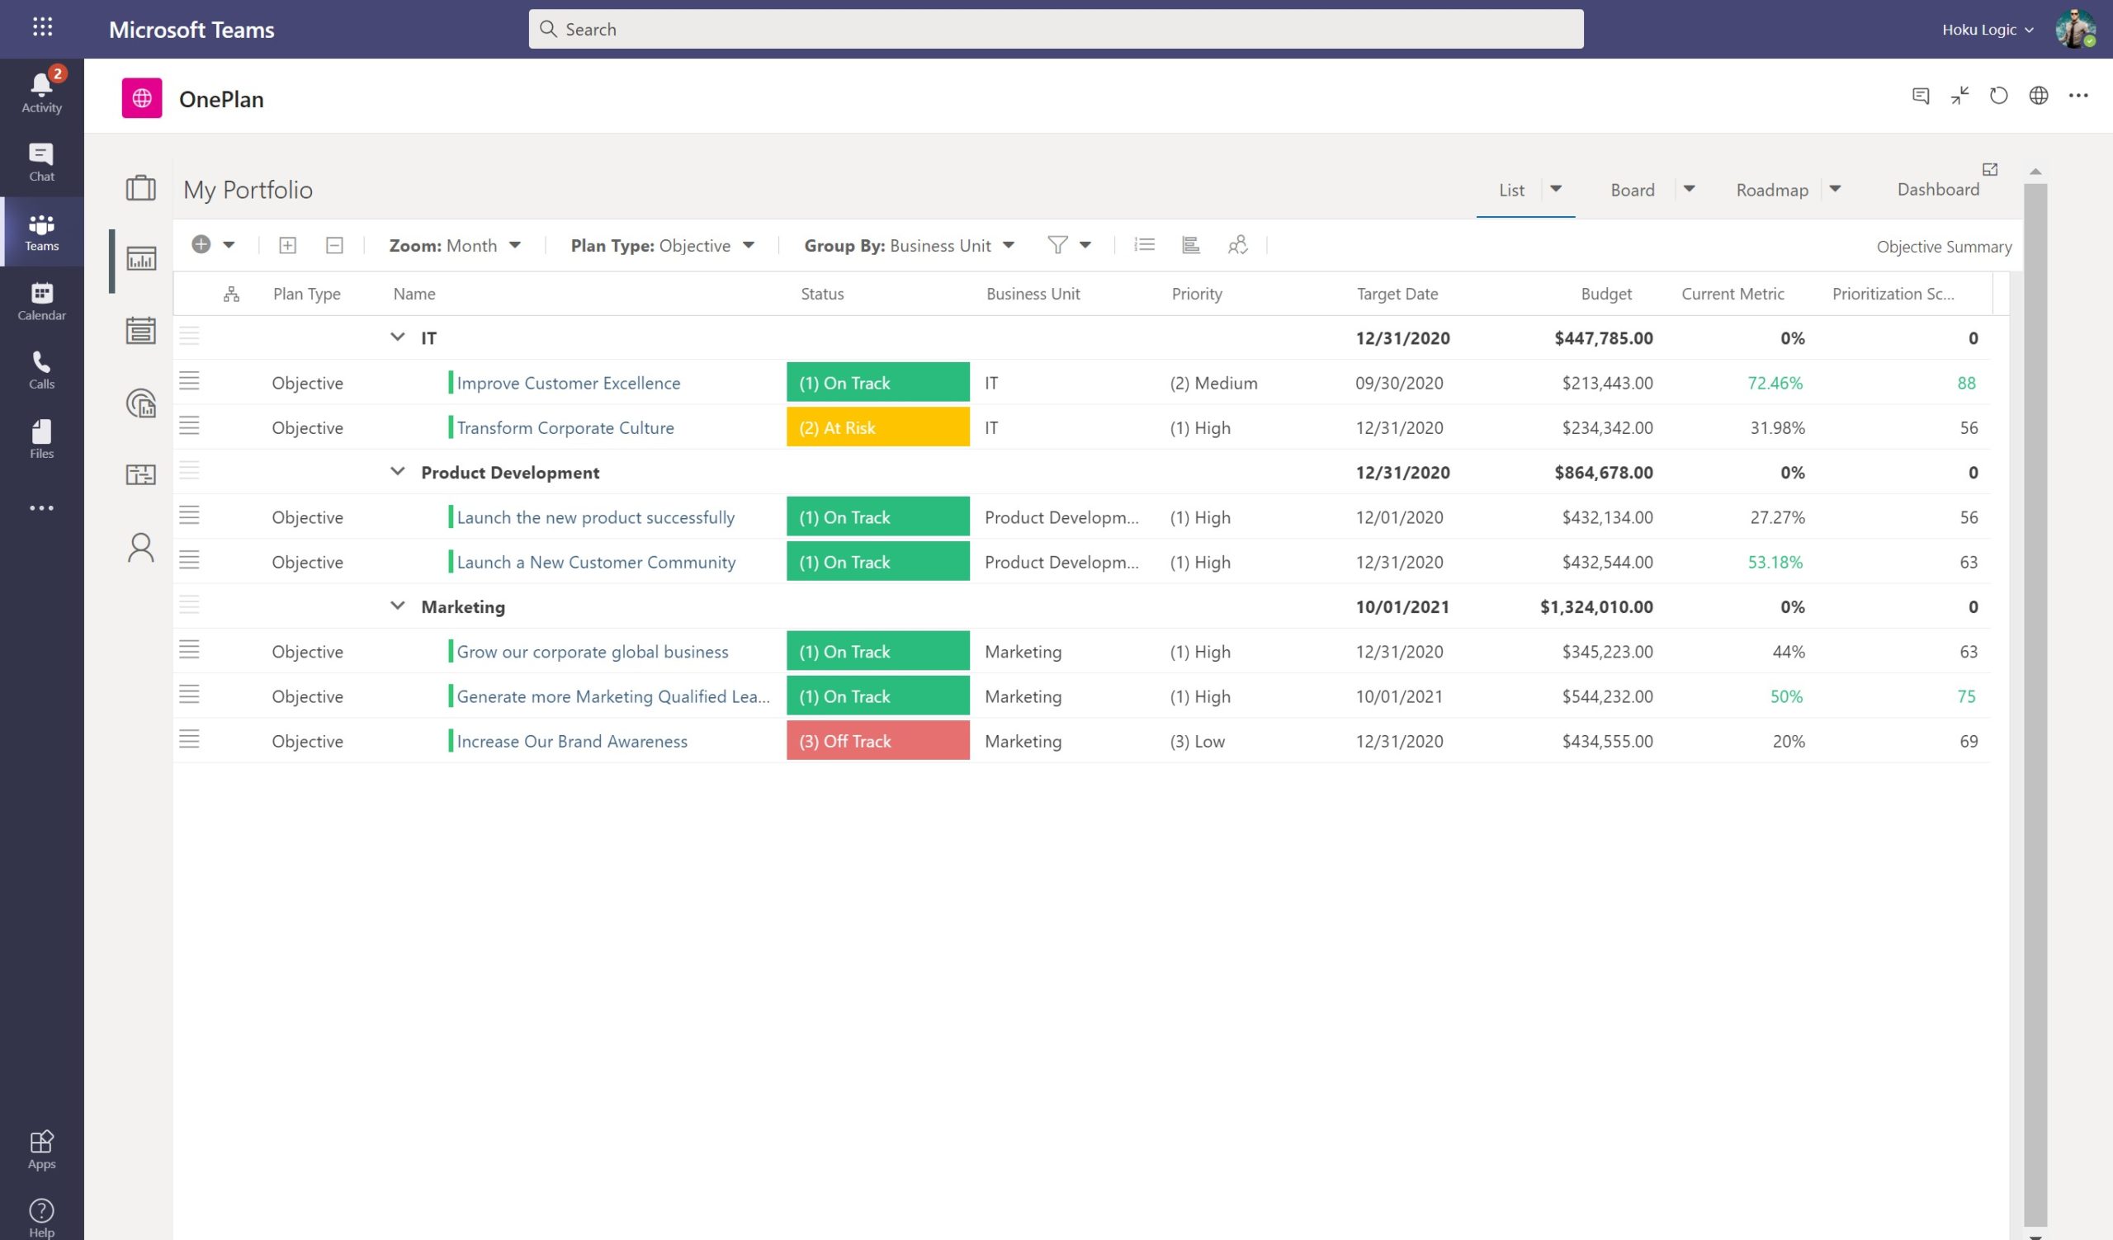Collapse the IT group
The height and width of the screenshot is (1240, 2113).
pos(398,337)
